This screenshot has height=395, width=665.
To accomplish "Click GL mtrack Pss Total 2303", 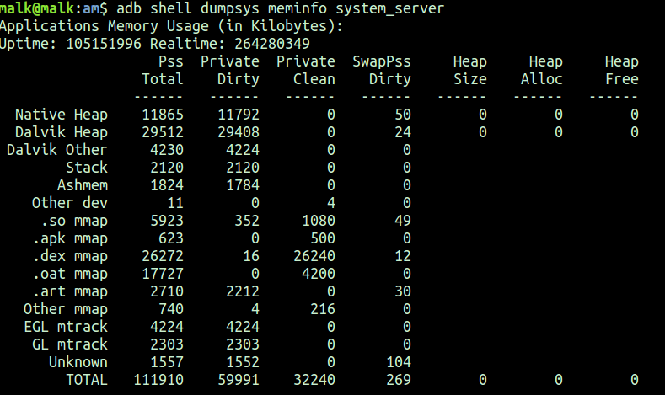I will [167, 344].
